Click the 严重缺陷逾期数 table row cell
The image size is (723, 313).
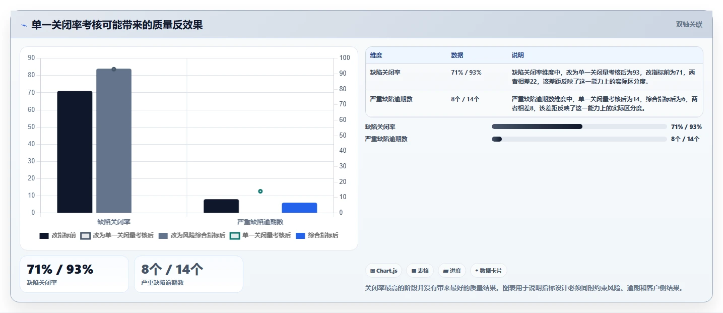coord(391,99)
